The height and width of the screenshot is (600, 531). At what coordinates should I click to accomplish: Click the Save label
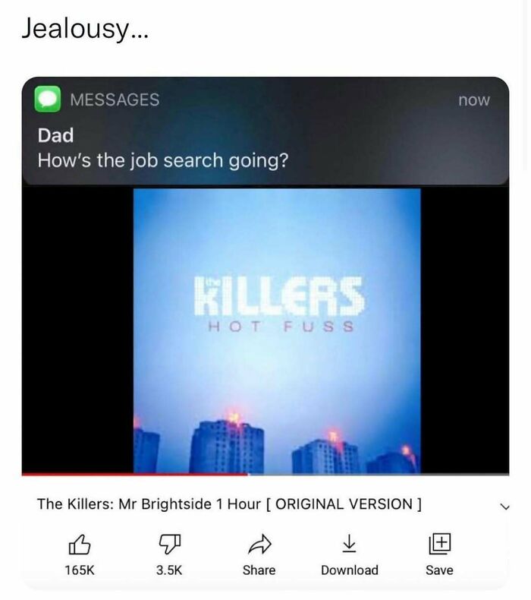click(440, 570)
